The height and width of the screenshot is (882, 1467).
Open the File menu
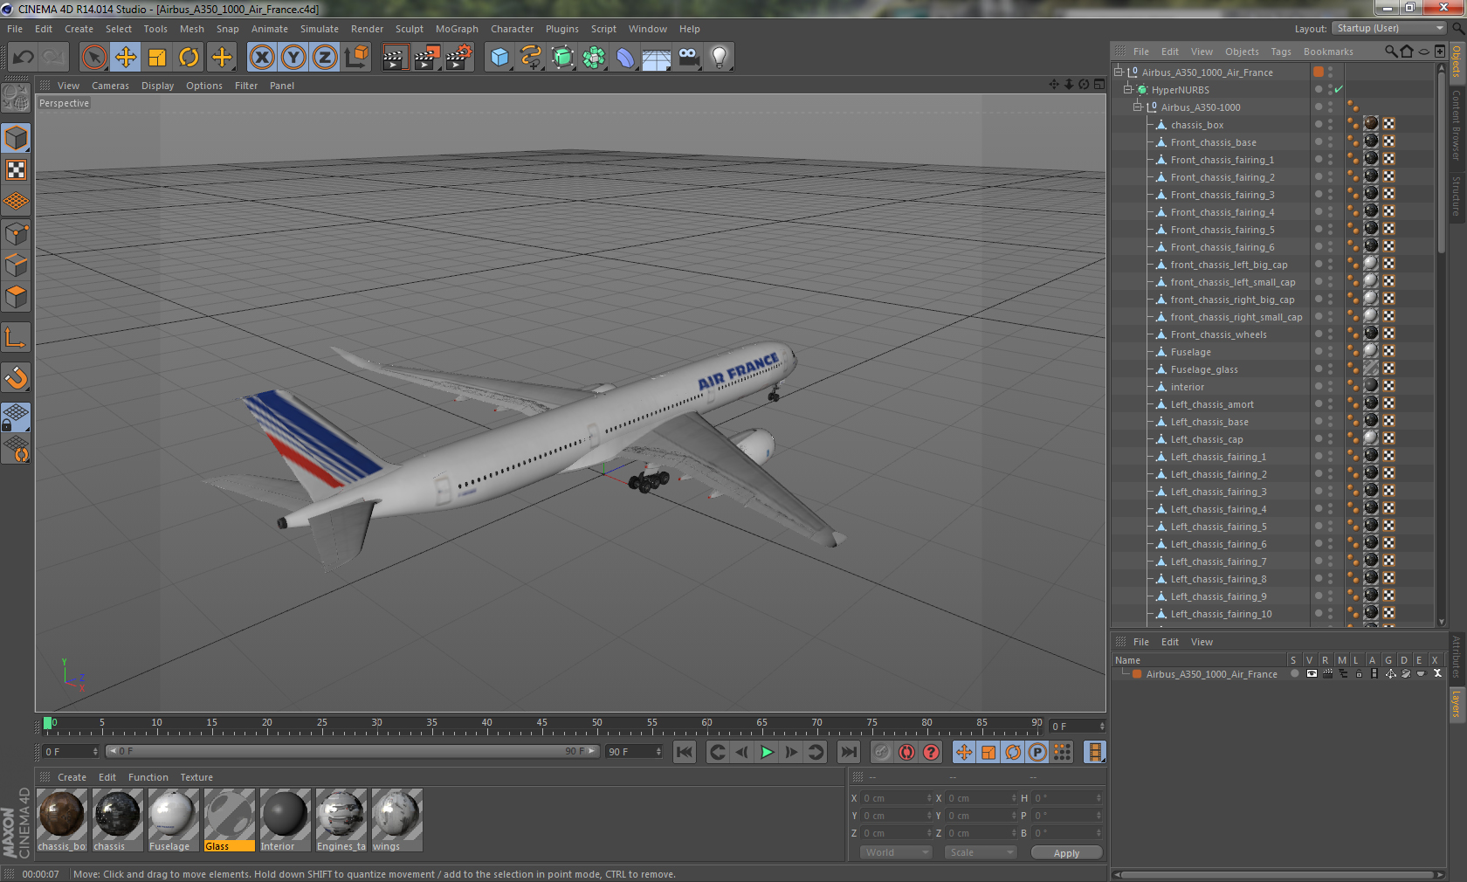pyautogui.click(x=15, y=29)
